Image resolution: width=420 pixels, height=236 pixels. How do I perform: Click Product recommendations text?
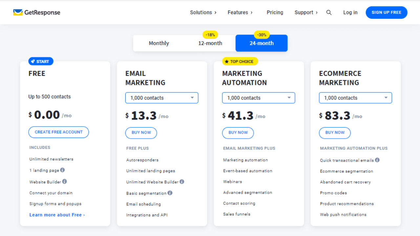pos(347,204)
